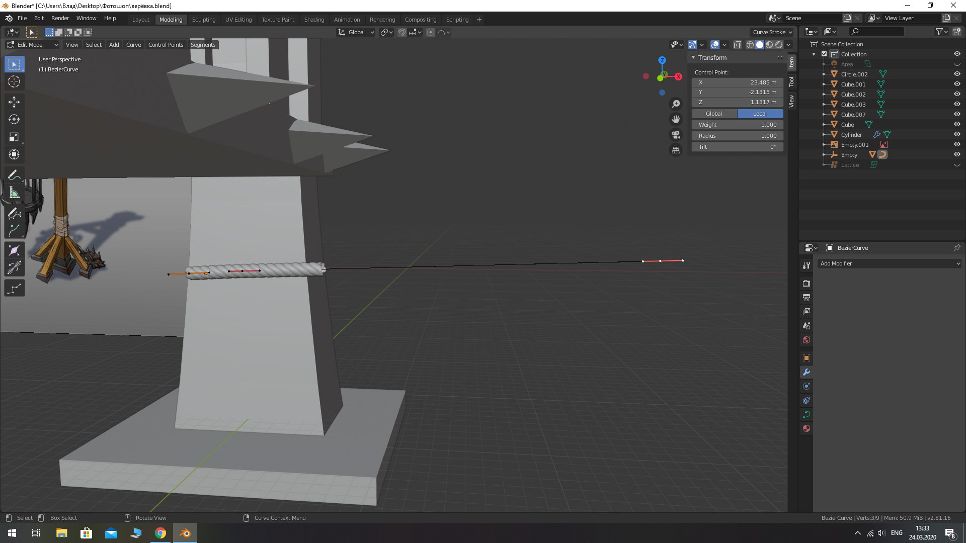
Task: Hide Cube.003 in the outliner
Action: (x=957, y=104)
